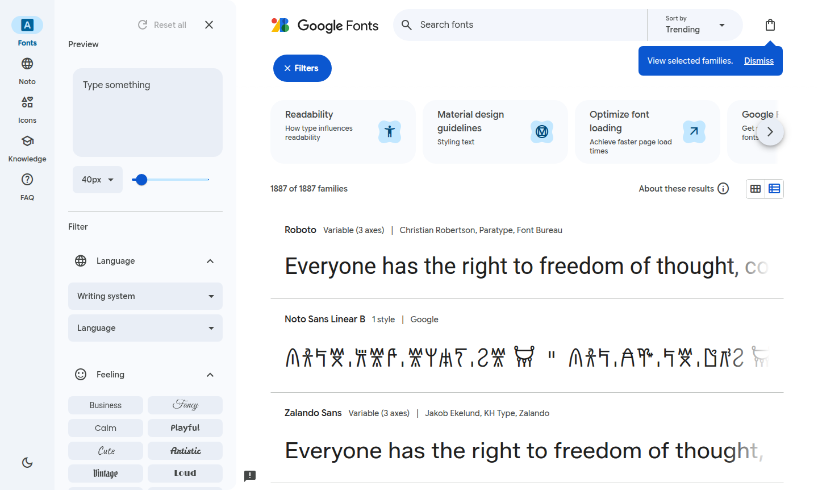Screen dimensions: 818x490
Task: Open the Writing system dropdown
Action: tap(145, 296)
